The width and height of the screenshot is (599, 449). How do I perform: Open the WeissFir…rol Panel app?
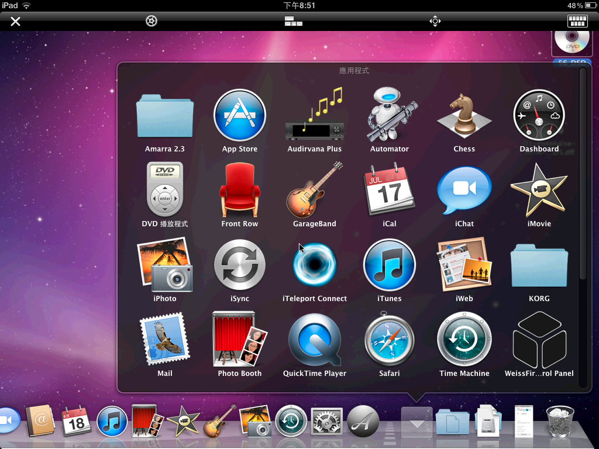539,340
